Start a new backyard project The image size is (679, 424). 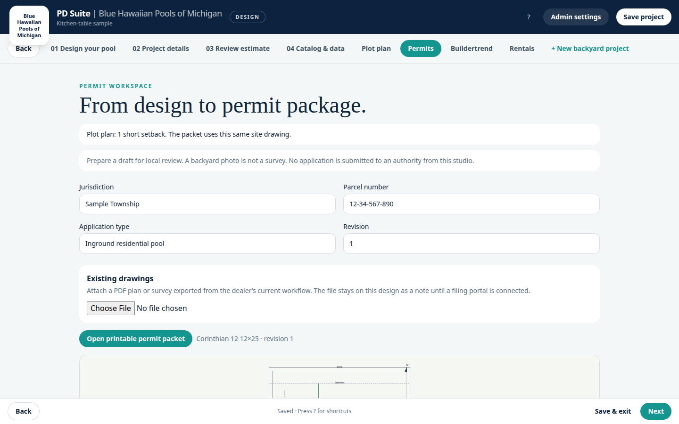(x=590, y=49)
